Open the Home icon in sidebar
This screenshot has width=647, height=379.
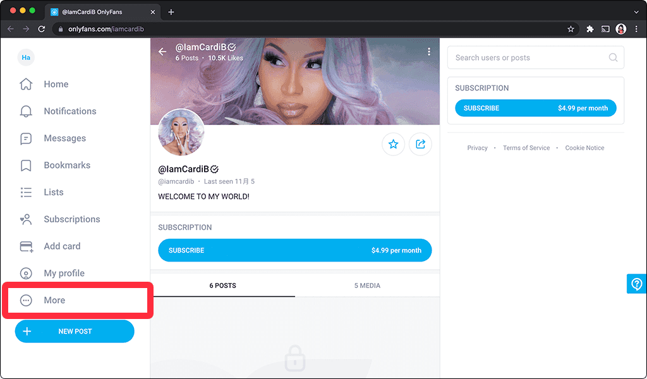(x=26, y=84)
